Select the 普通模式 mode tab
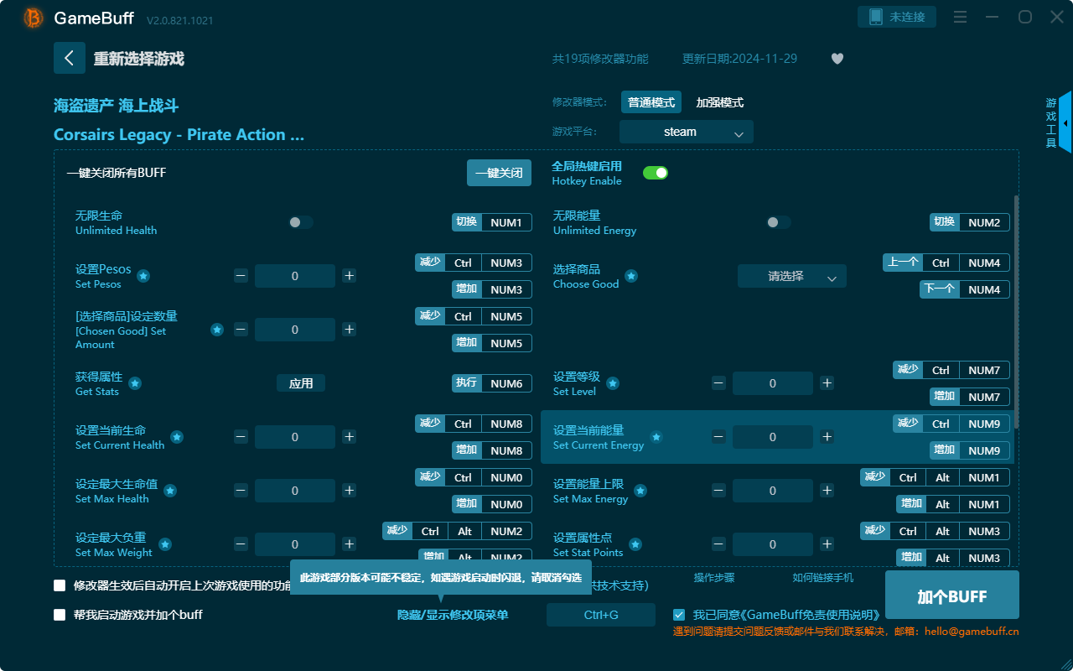 [651, 102]
